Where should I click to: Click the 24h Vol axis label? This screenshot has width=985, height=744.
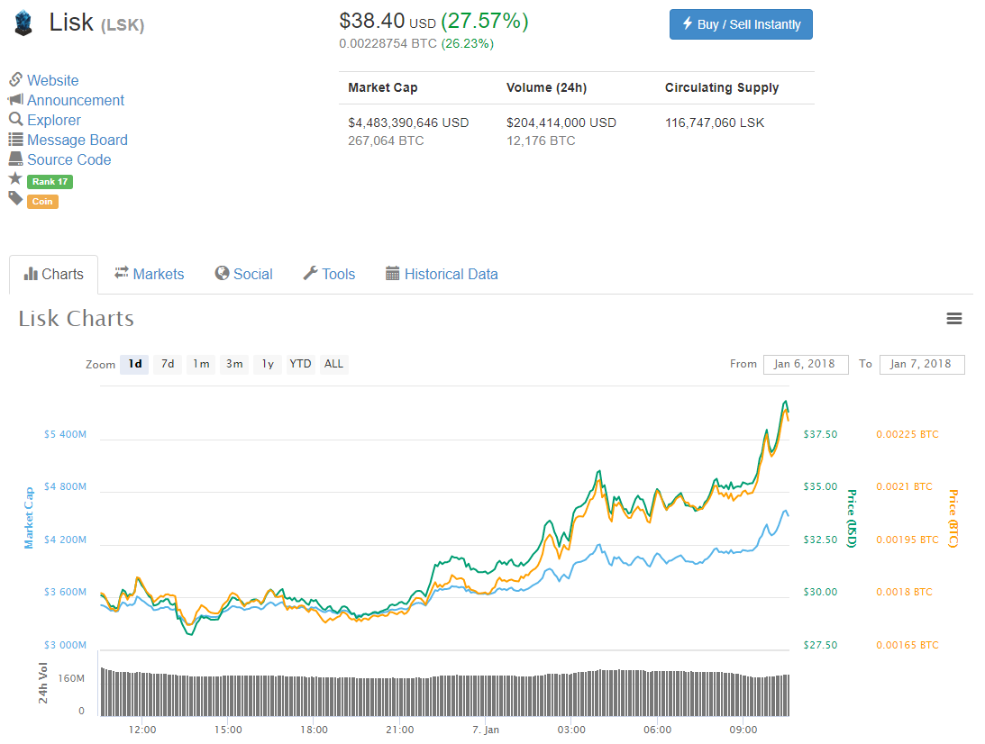click(x=42, y=683)
